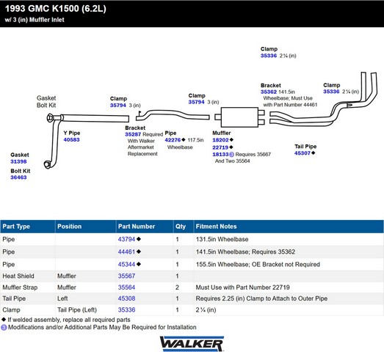The height and width of the screenshot is (352, 384).
Task: Open Heat Shield part number 35567
Action: coord(126,276)
